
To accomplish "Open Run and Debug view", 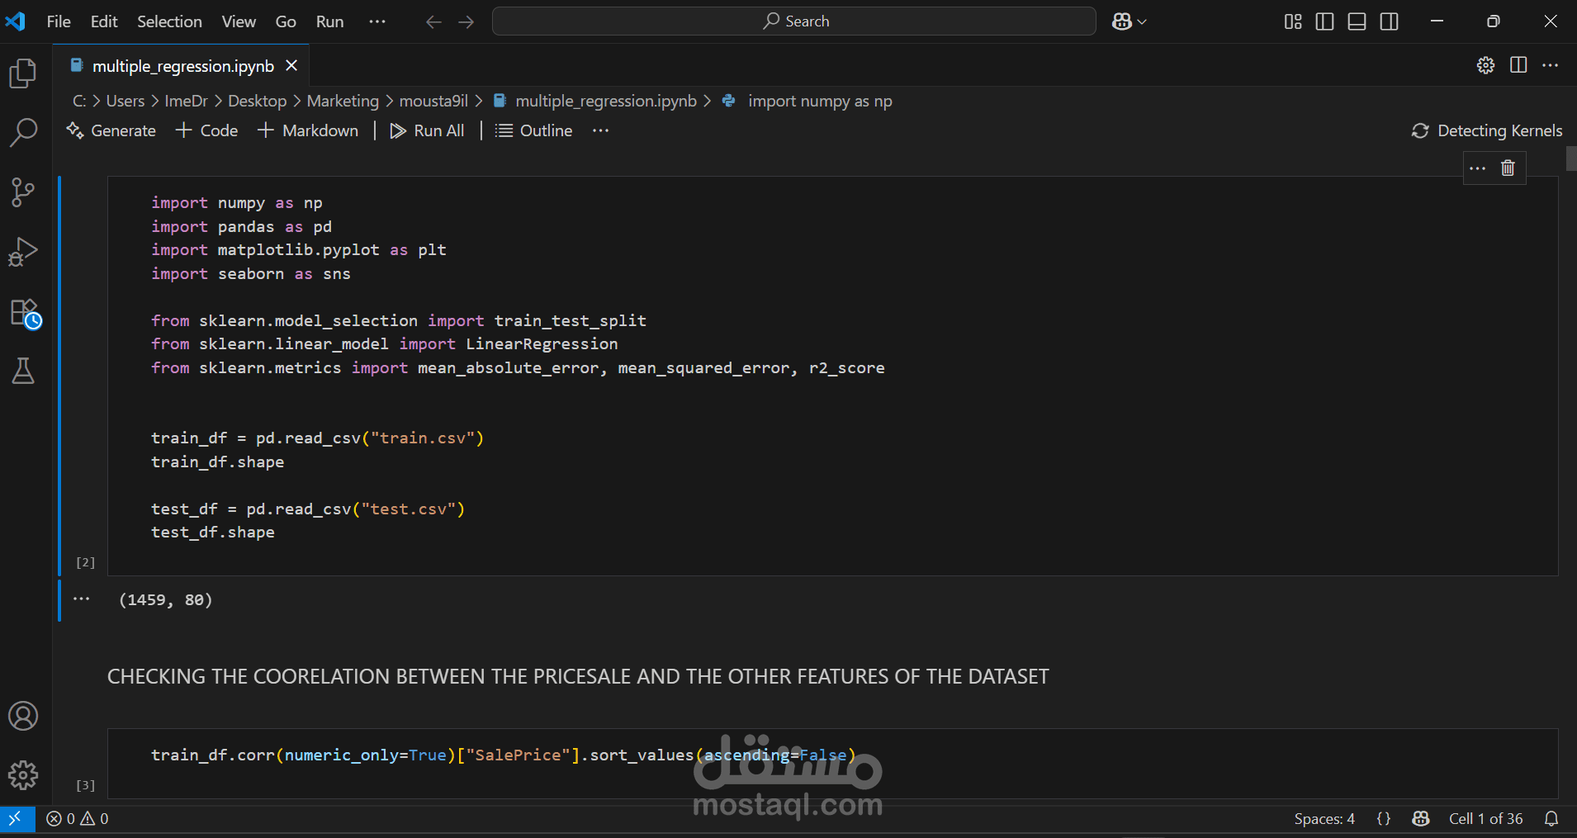I will [23, 252].
